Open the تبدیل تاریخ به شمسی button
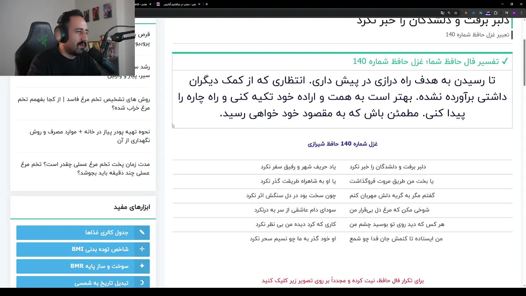526x296 pixels. pyautogui.click(x=83, y=282)
